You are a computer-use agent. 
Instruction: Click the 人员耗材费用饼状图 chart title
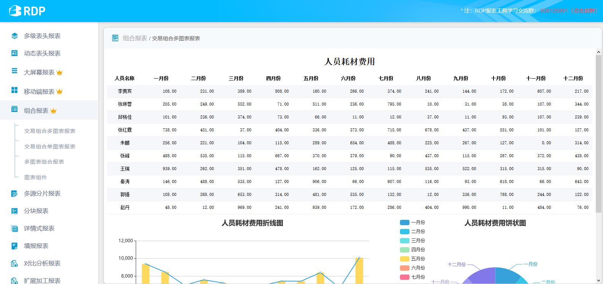pos(495,223)
